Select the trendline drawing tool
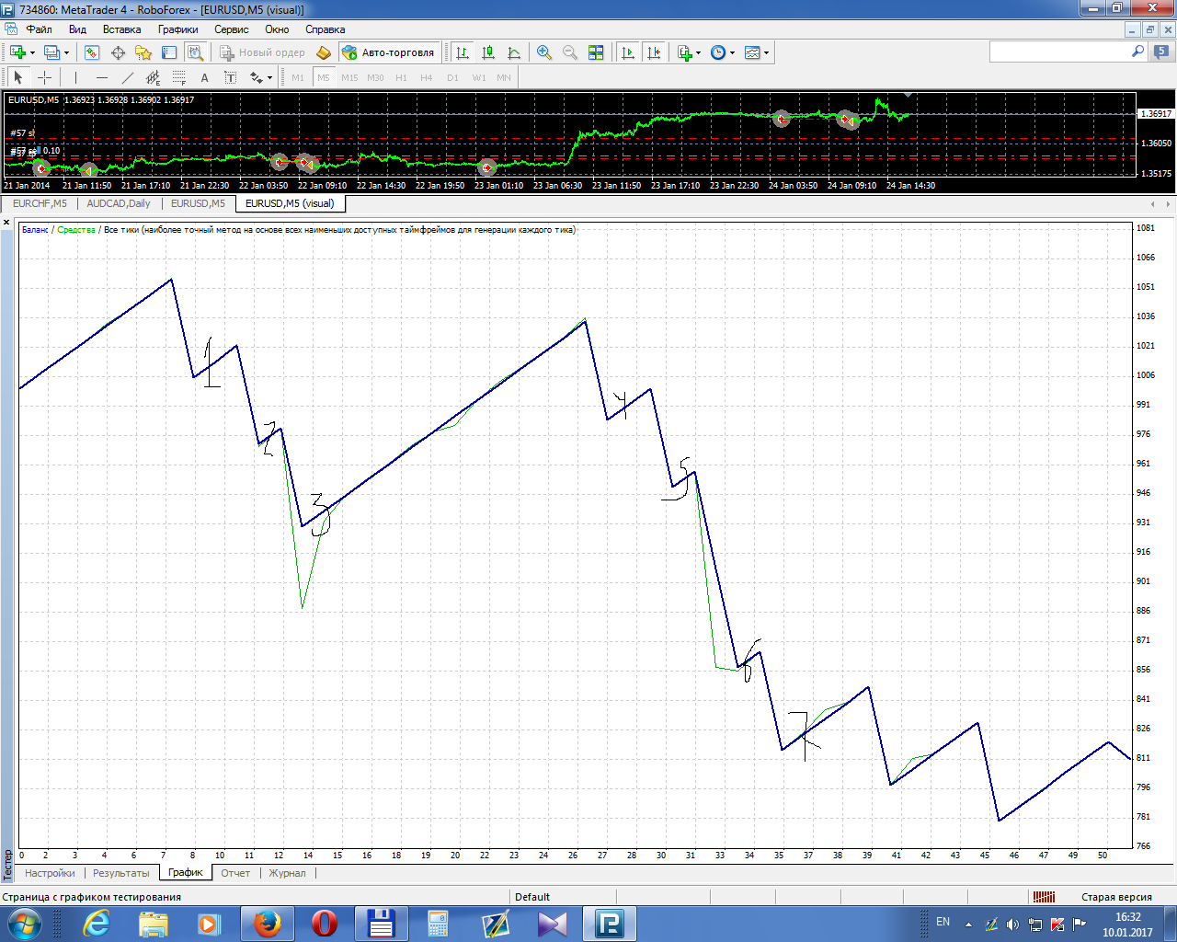1177x942 pixels. (x=127, y=77)
